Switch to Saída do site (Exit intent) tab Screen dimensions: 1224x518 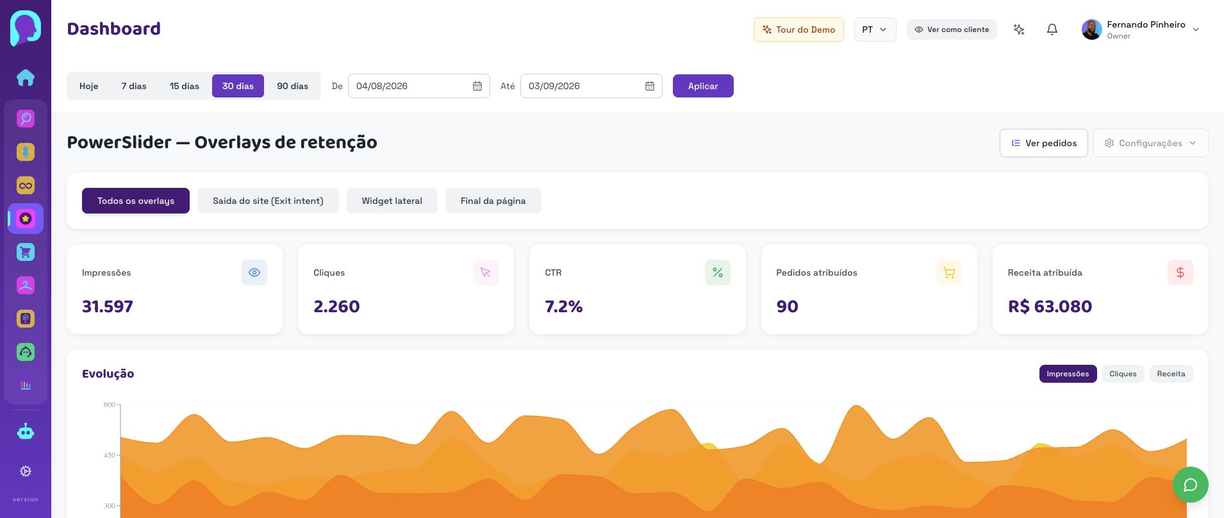[x=268, y=201]
